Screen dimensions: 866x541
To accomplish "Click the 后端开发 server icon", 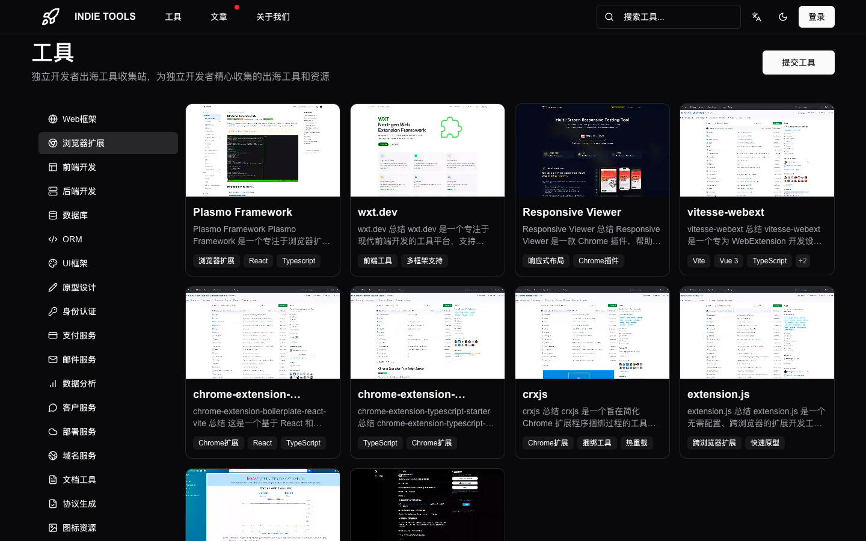I will point(53,191).
